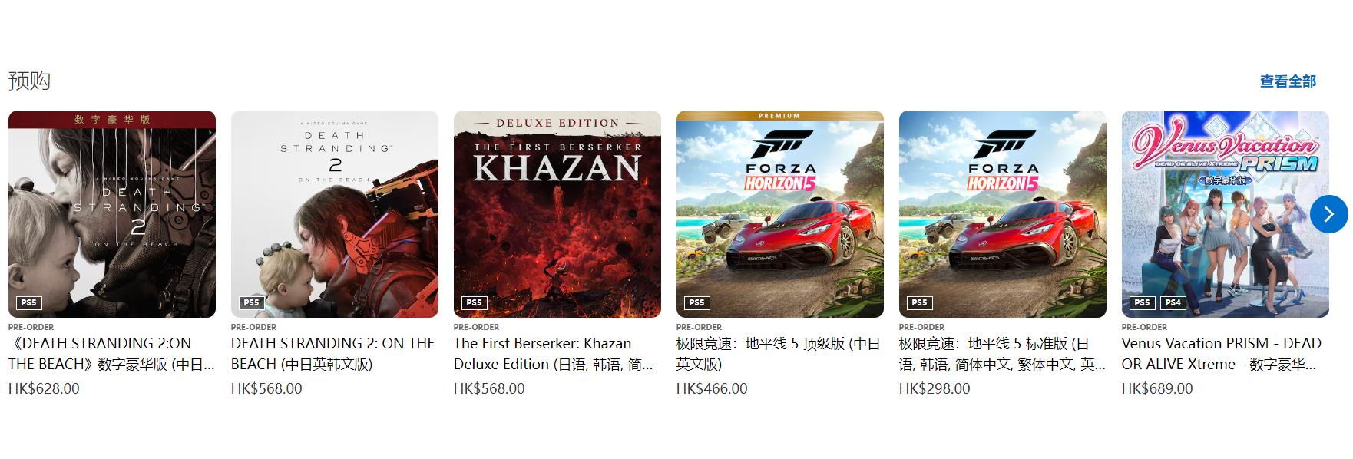Click the next carousel arrow button

pos(1329,214)
